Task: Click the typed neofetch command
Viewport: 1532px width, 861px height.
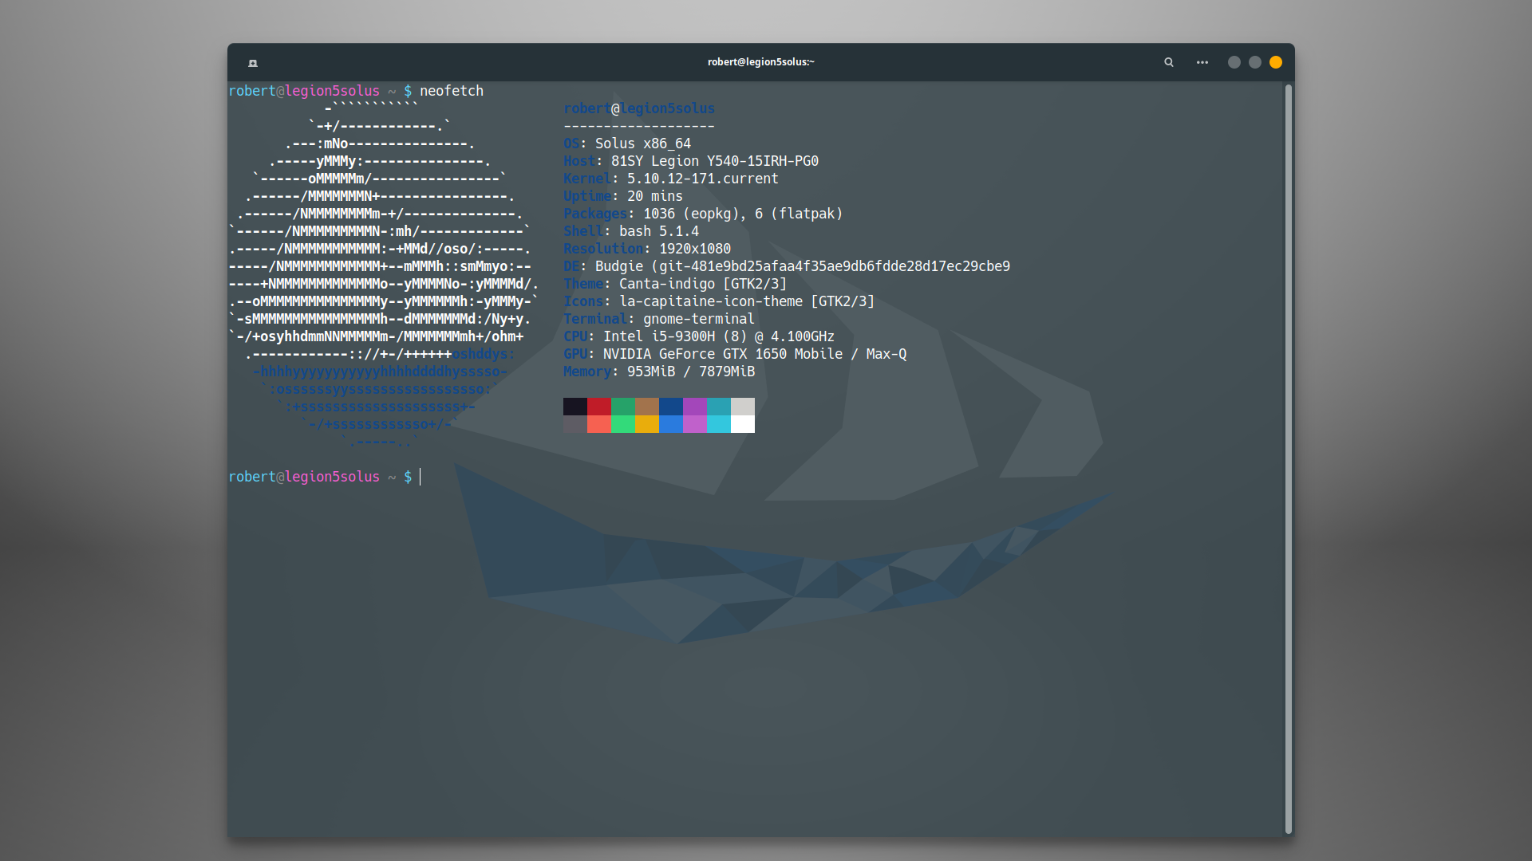Action: coord(452,91)
